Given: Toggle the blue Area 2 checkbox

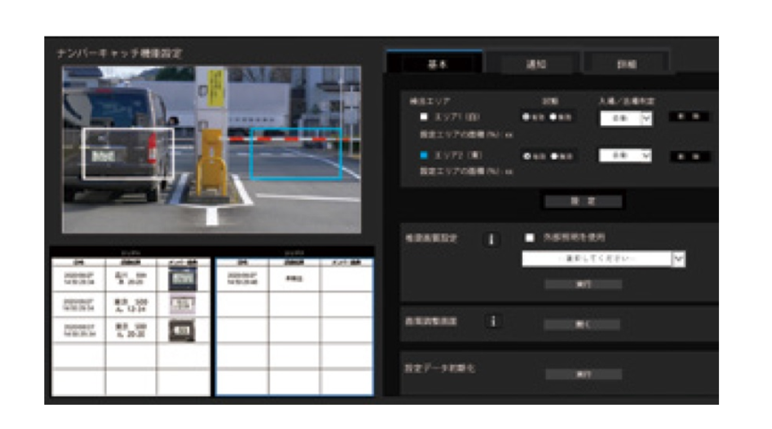Looking at the screenshot, I should click(x=424, y=155).
